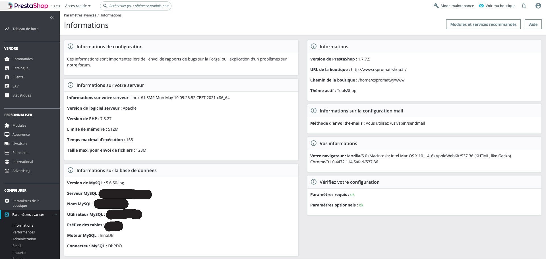Click the Commandes basket icon
Image resolution: width=546 pixels, height=259 pixels.
click(x=7, y=59)
